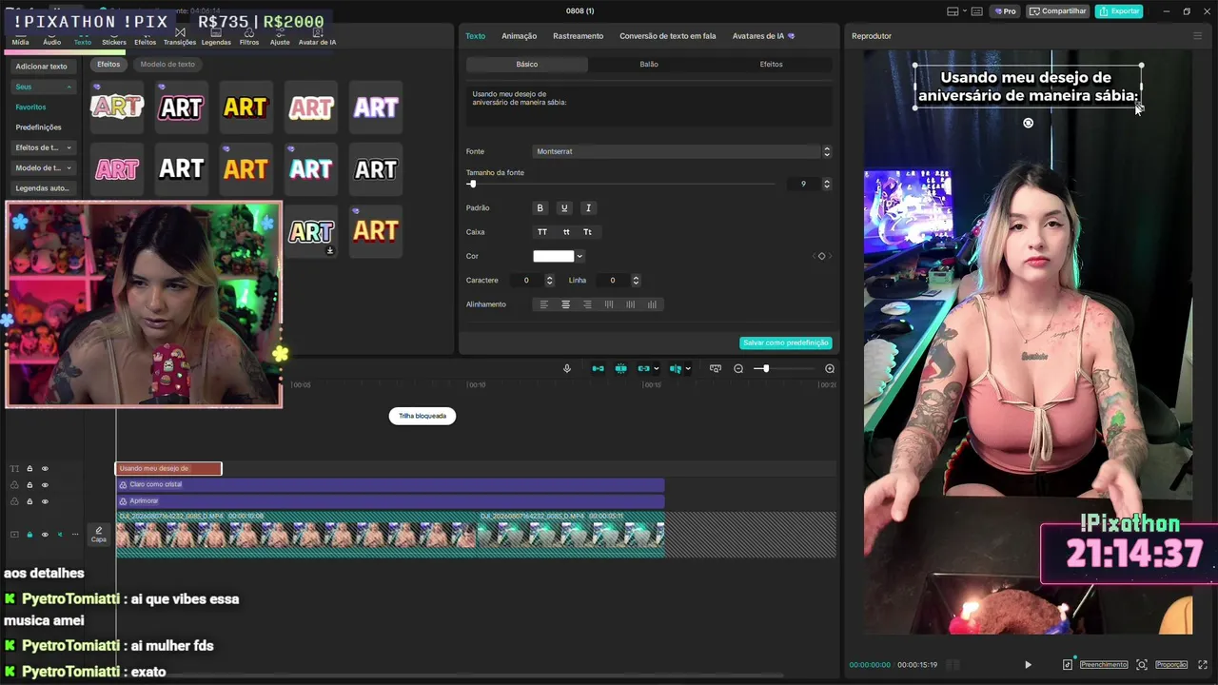Align text to the center
The image size is (1218, 685).
point(566,304)
